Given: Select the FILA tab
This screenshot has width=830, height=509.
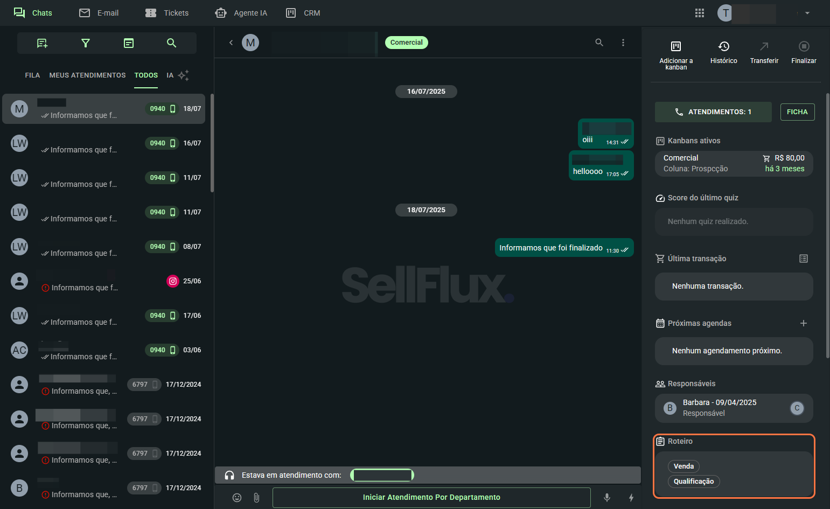Looking at the screenshot, I should coord(32,75).
